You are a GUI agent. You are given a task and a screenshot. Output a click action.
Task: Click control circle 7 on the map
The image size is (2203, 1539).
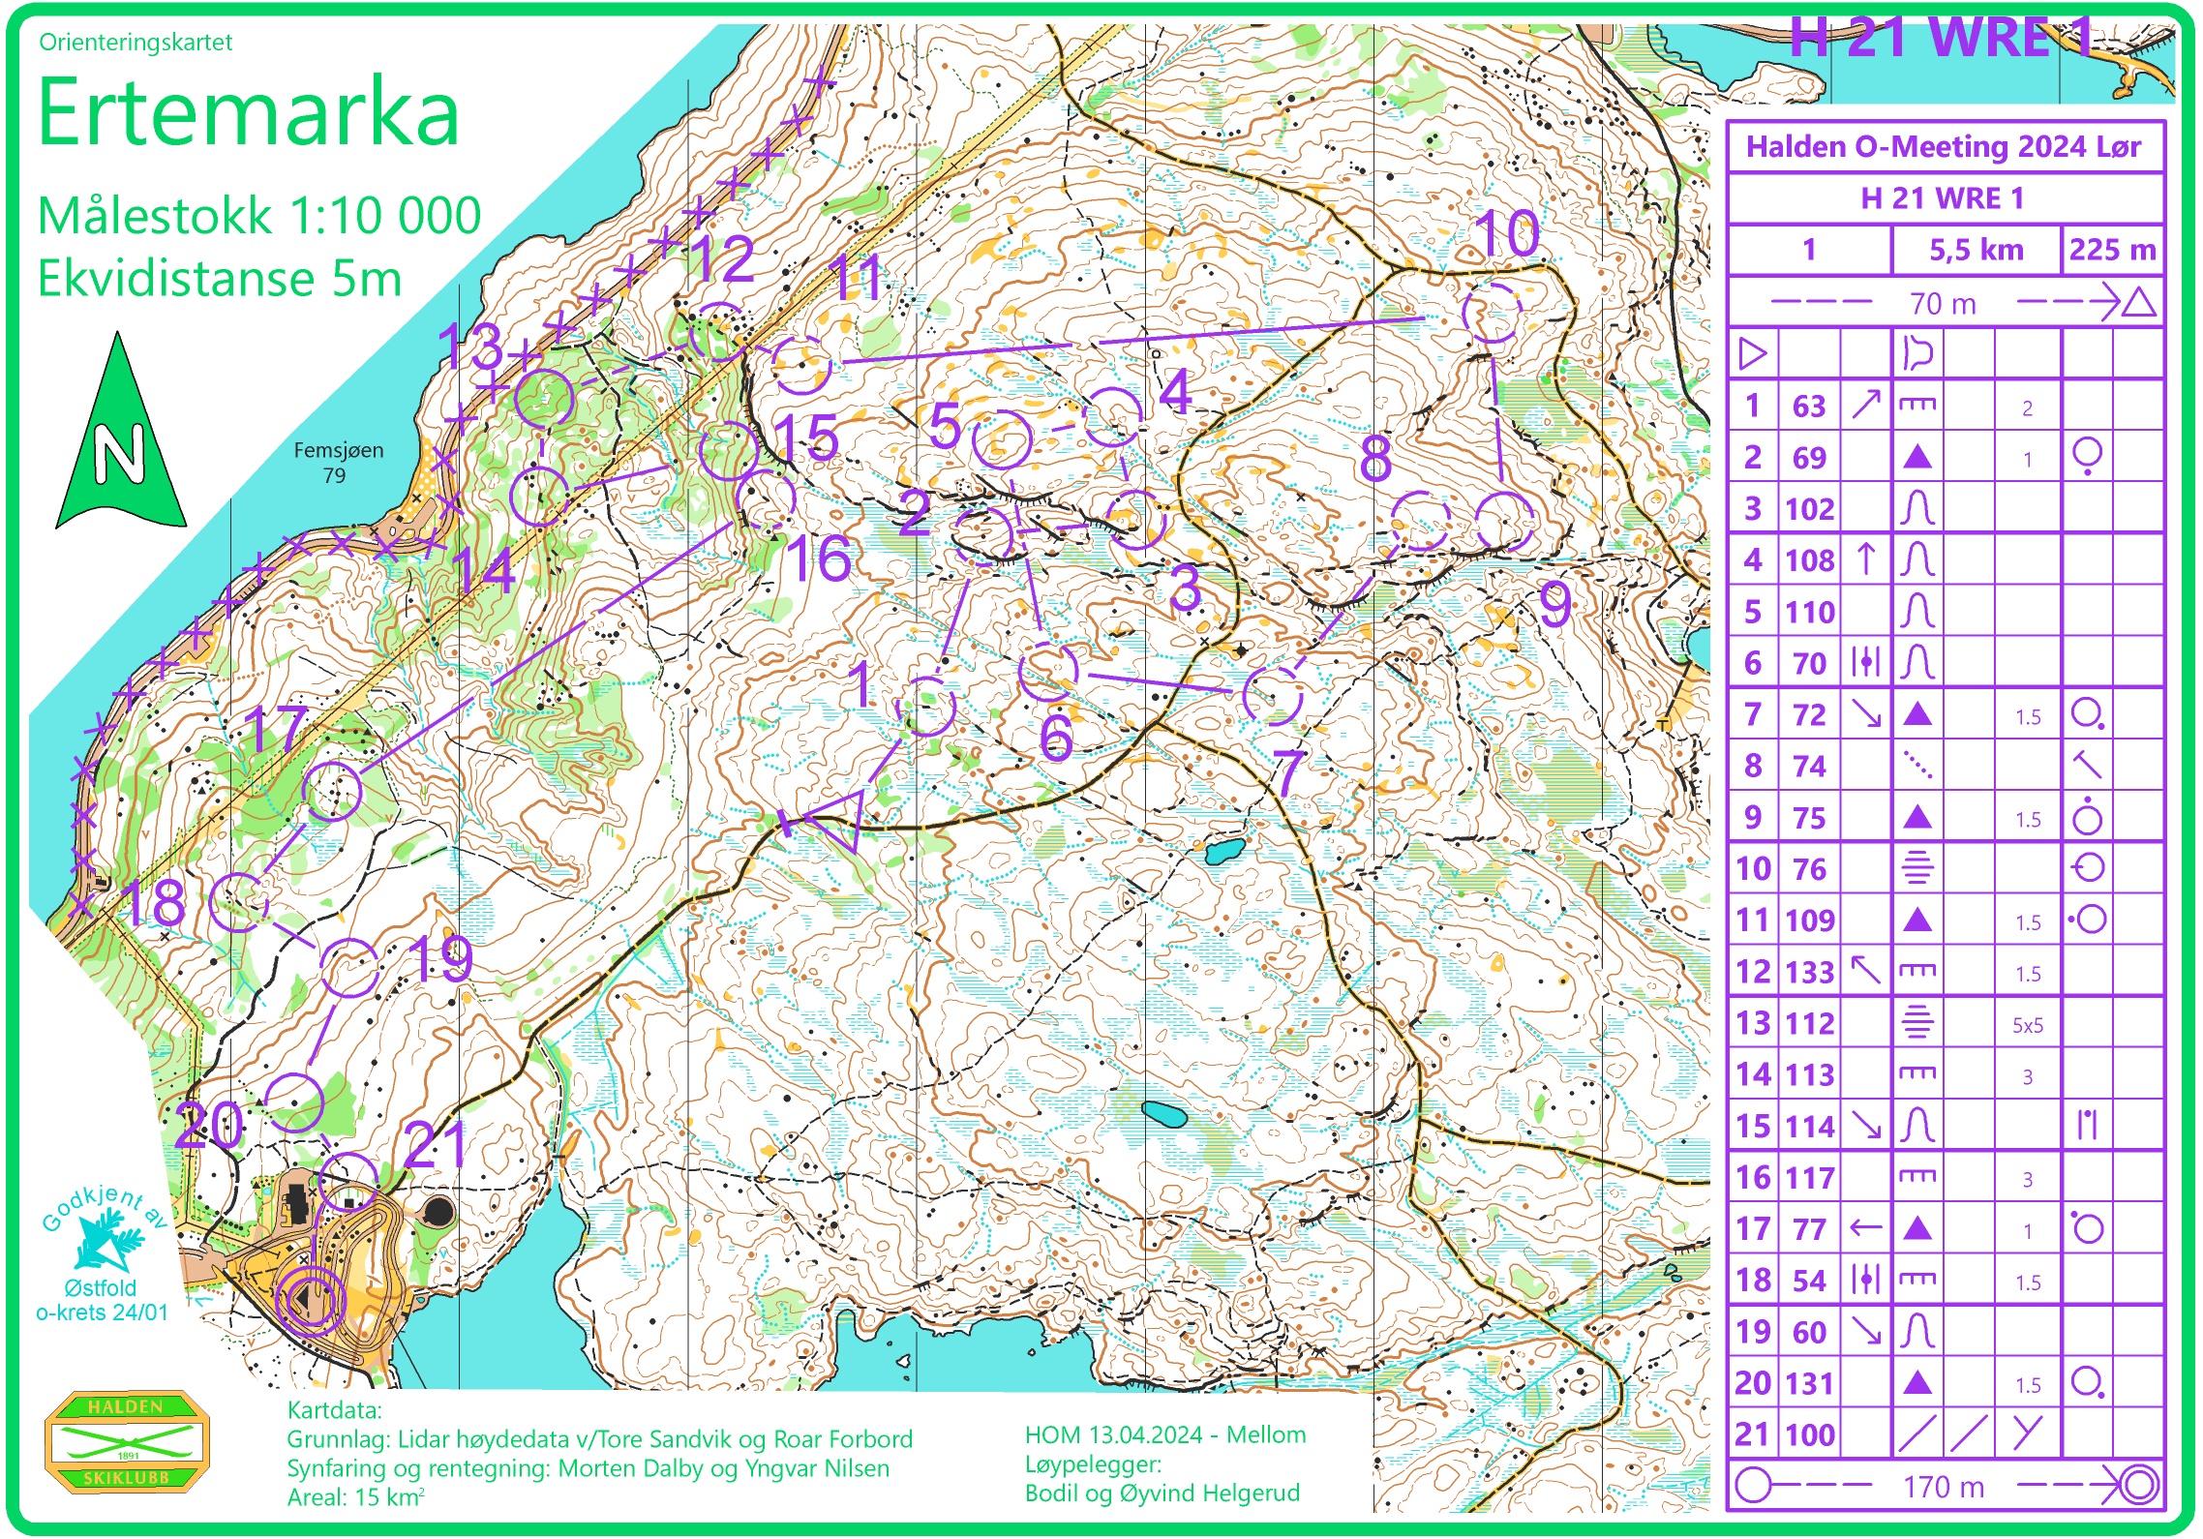point(1272,695)
